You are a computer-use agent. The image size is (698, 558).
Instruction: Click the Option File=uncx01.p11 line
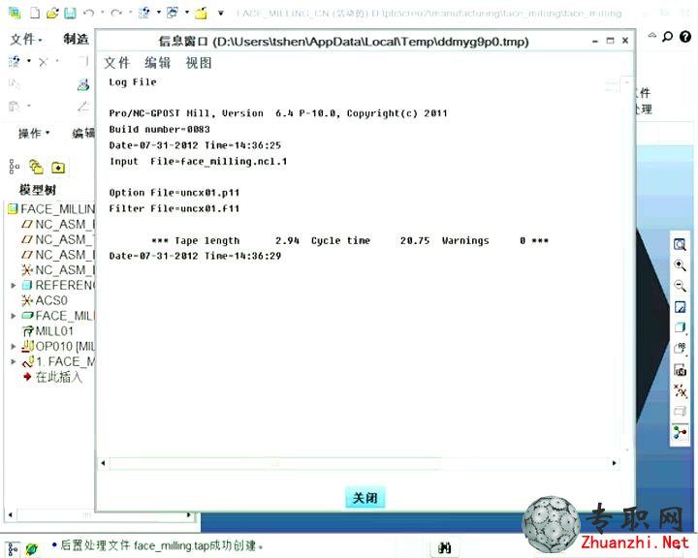click(x=174, y=193)
